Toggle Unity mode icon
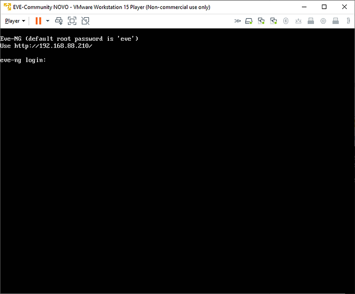Viewport: 355px width, 294px height. point(85,21)
